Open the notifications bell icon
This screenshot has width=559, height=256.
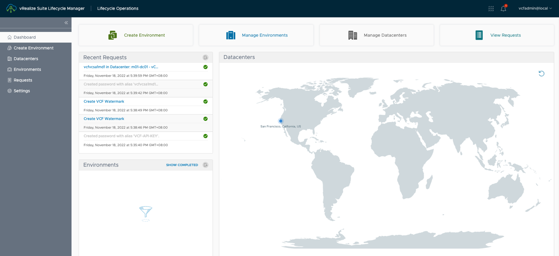point(504,8)
